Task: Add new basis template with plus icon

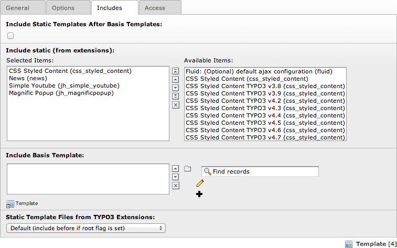Action: pos(199,194)
